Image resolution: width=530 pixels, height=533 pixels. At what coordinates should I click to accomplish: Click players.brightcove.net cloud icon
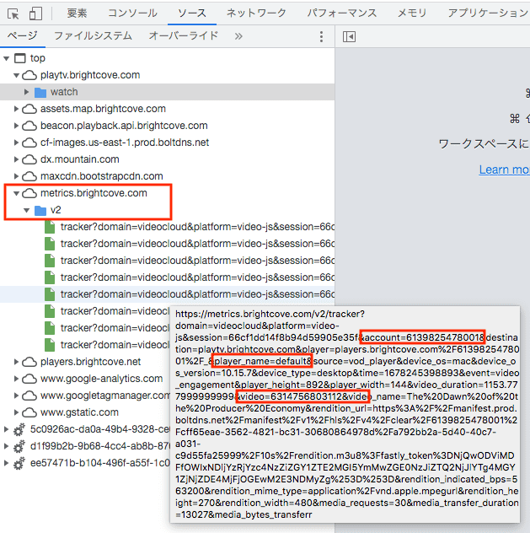pos(29,362)
